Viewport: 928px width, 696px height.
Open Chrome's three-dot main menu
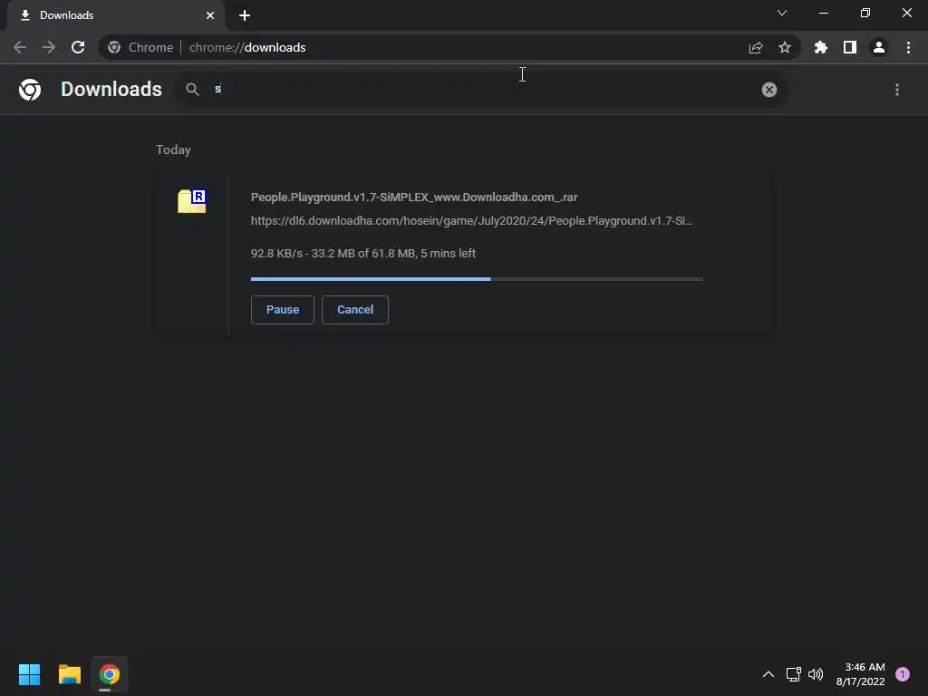908,47
